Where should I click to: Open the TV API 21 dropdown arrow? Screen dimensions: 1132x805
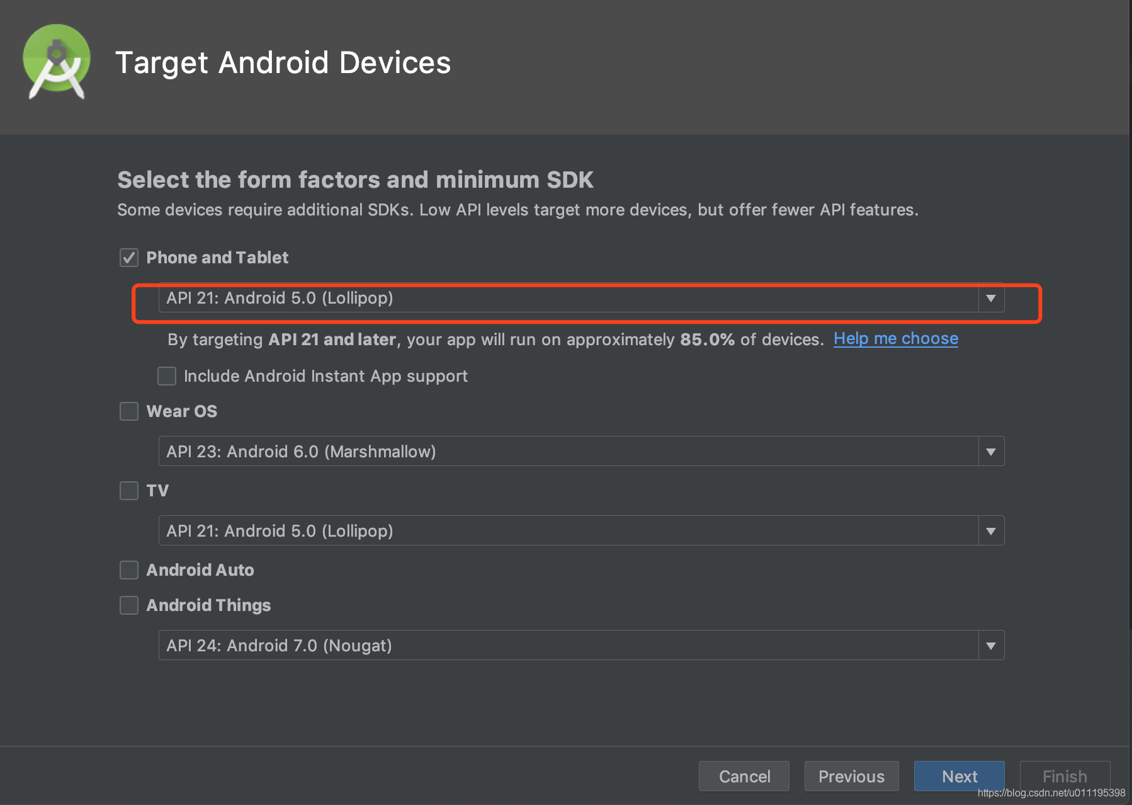991,531
